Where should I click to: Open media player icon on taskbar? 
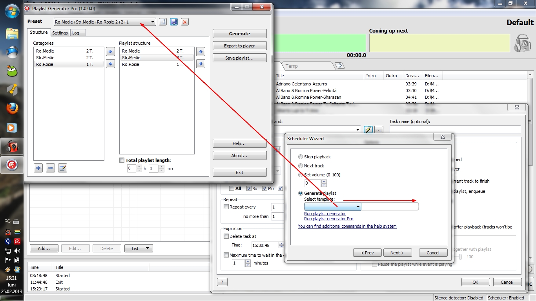(12, 127)
